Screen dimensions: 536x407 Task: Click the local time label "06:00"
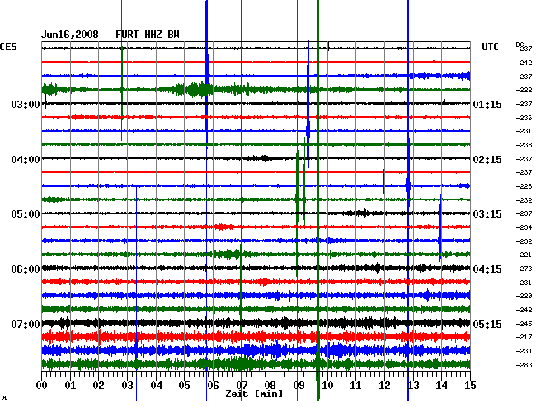point(26,269)
